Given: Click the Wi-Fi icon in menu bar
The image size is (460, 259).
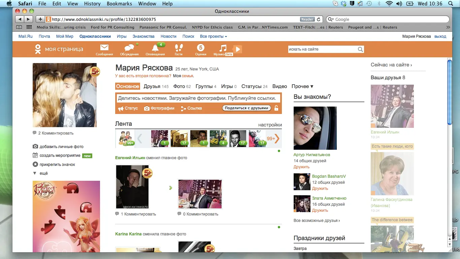Looking at the screenshot, I should (389, 4).
